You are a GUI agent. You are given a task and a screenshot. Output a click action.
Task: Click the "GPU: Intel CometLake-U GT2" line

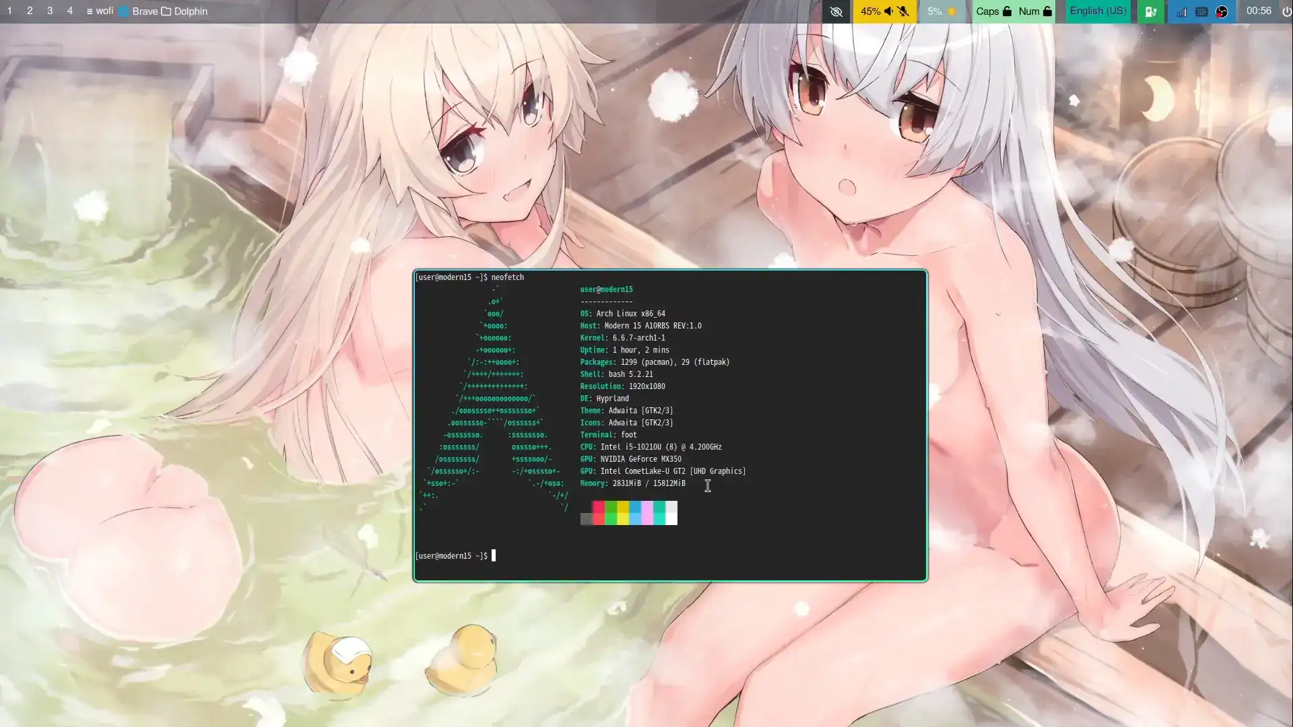coord(663,471)
